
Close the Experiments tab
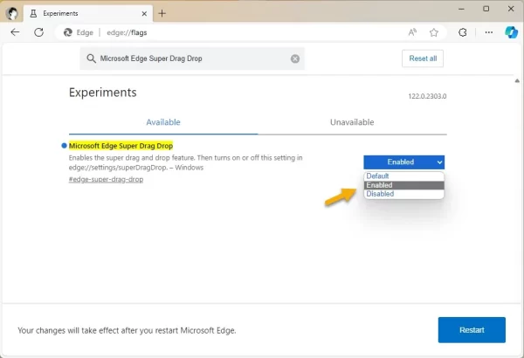point(144,14)
